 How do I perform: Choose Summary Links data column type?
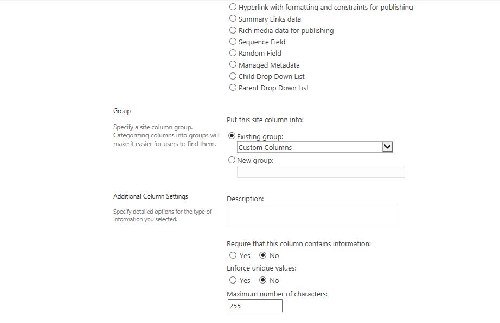point(233,18)
